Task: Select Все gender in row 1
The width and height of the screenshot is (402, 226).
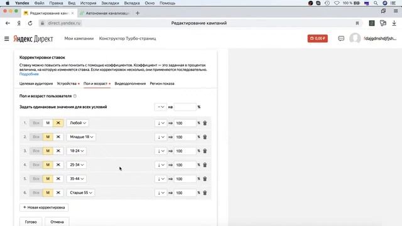Action: click(36, 123)
